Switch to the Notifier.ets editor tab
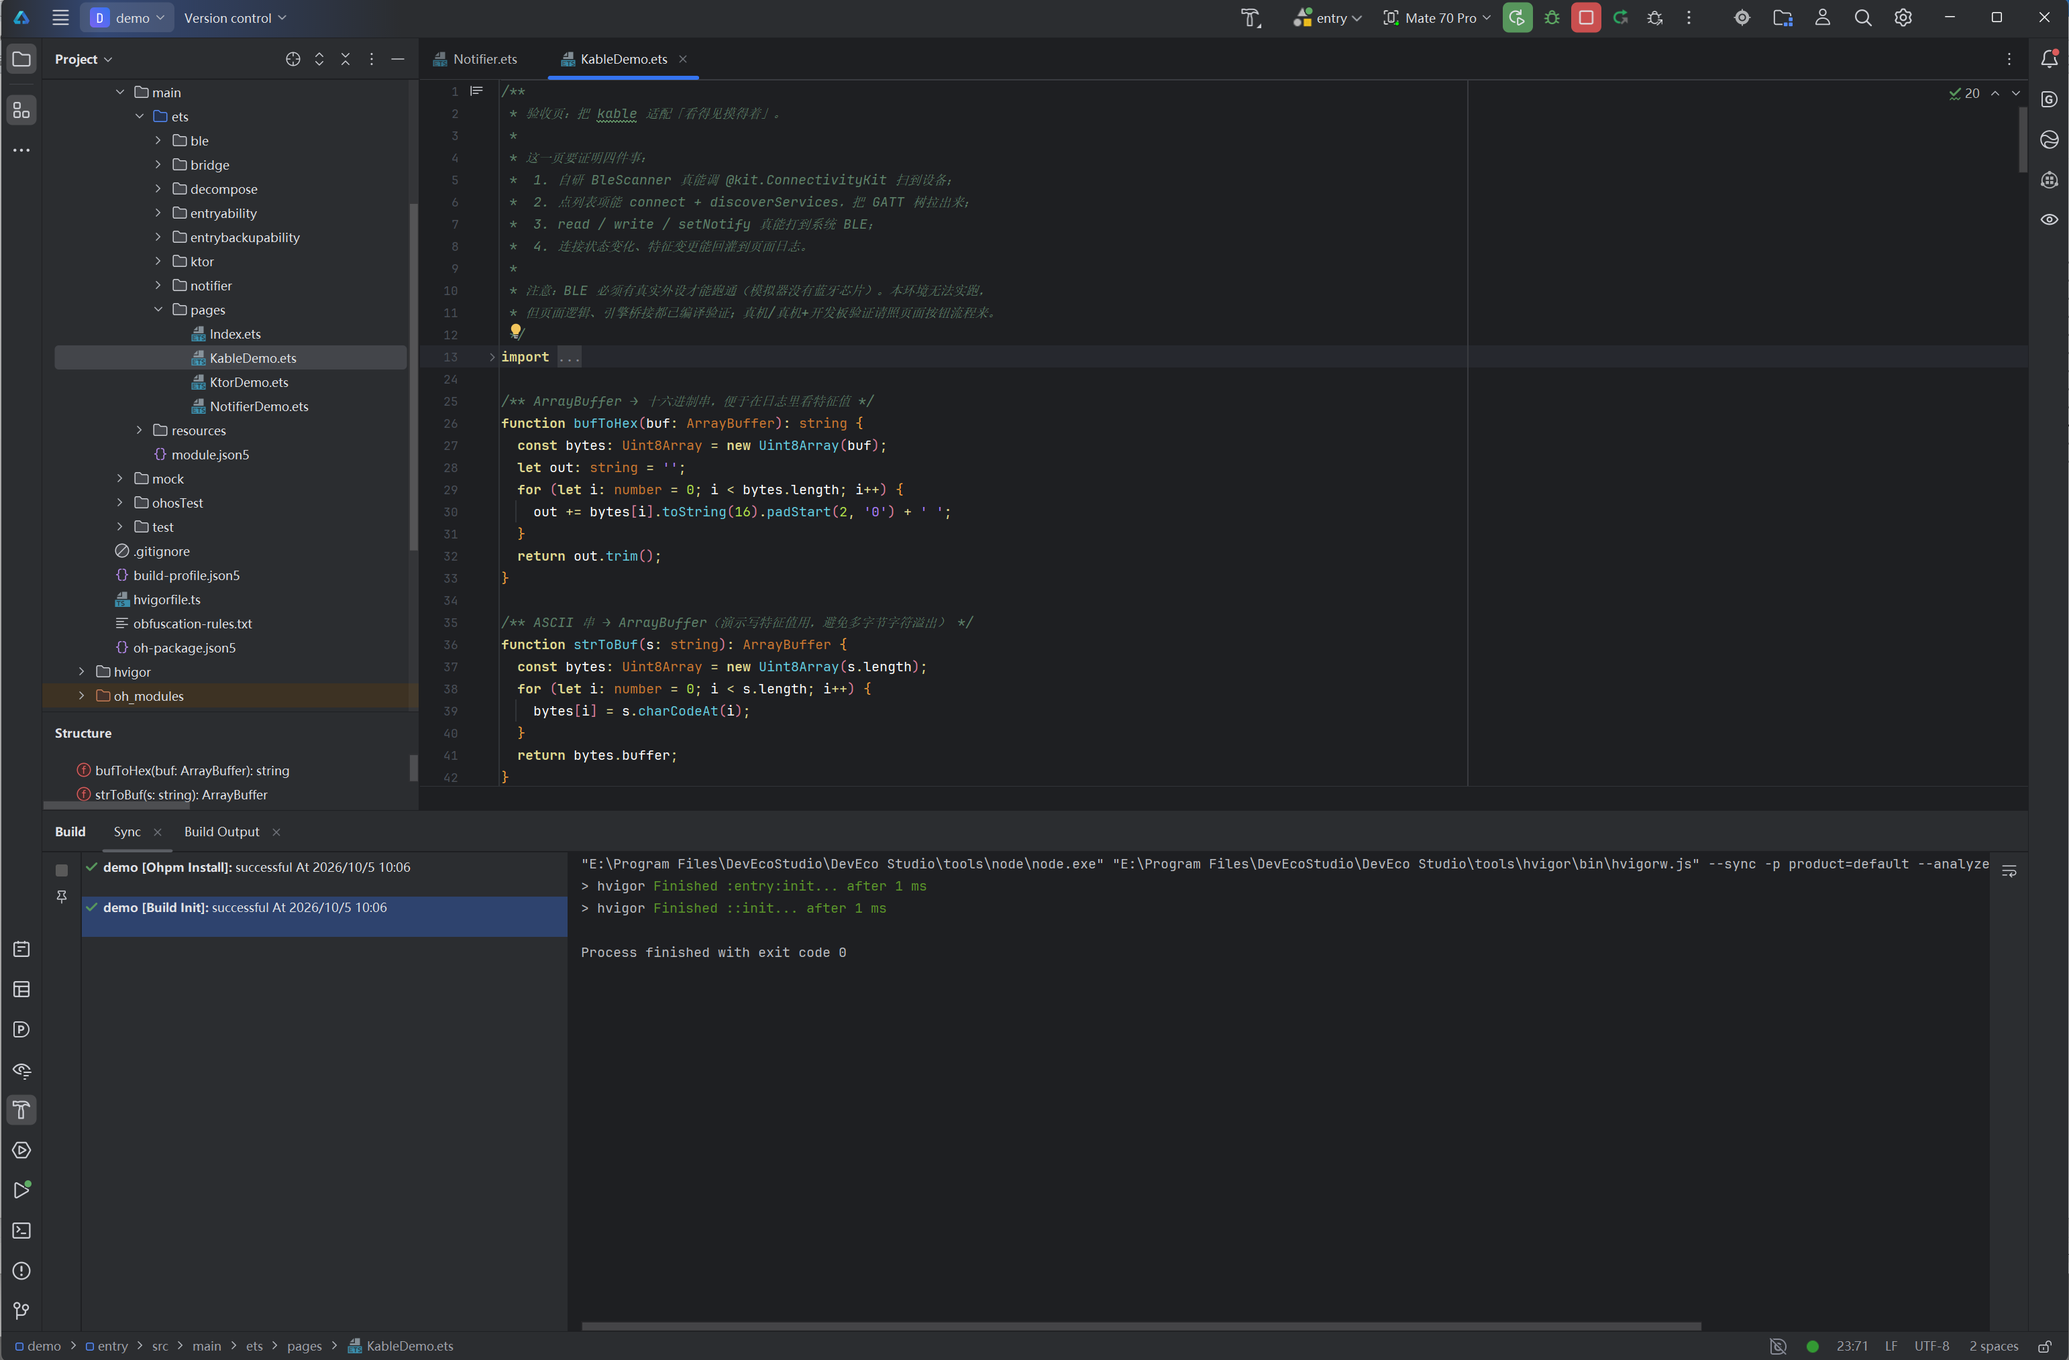Viewport: 2069px width, 1360px height. point(476,59)
